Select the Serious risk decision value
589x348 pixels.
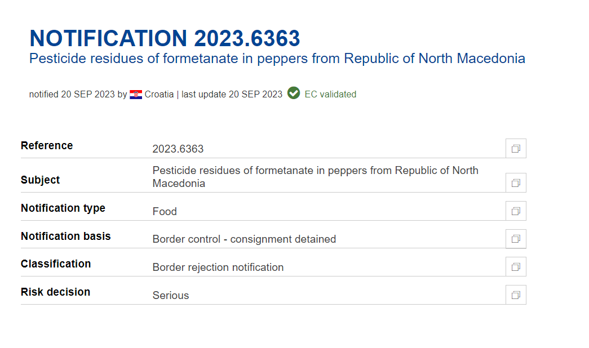coord(171,296)
